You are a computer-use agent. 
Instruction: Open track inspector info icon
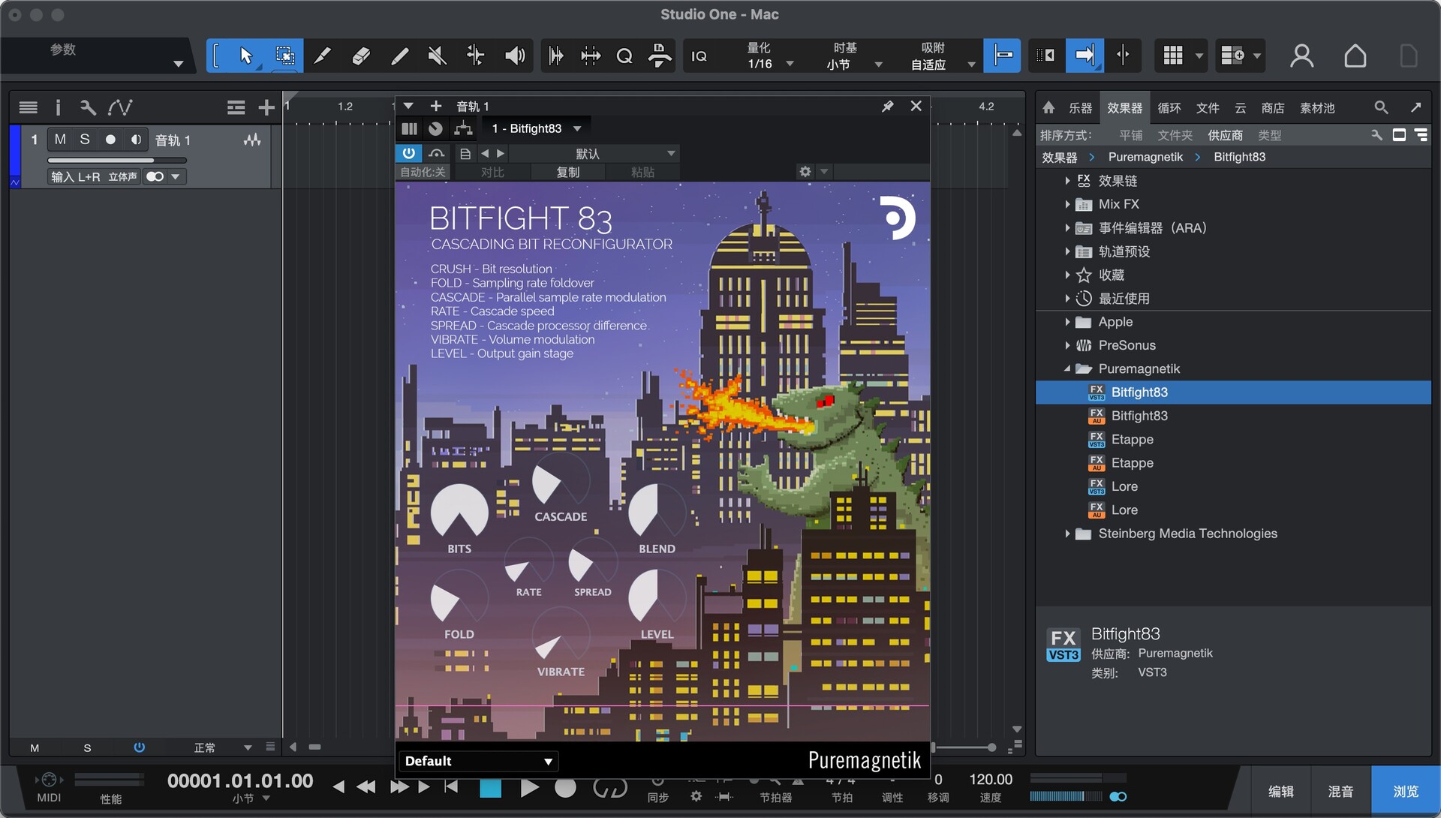click(58, 108)
